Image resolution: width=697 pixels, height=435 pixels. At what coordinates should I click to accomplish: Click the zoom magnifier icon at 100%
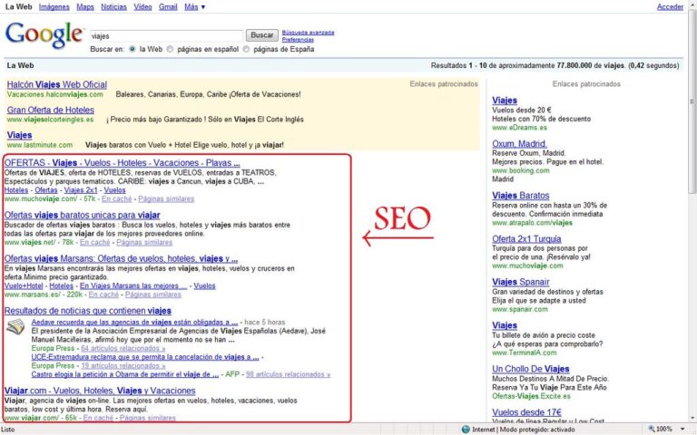click(652, 430)
